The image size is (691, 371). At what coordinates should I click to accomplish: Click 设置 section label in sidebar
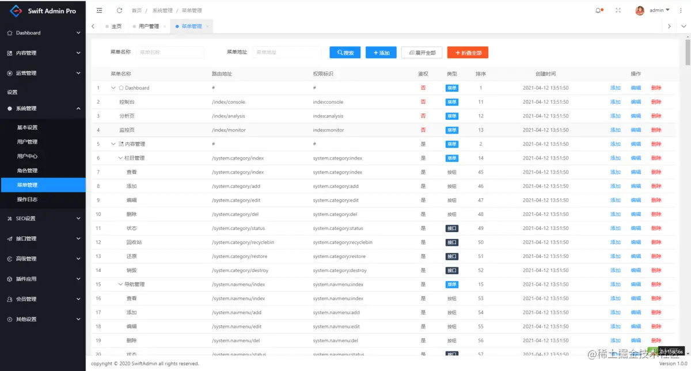[12, 92]
